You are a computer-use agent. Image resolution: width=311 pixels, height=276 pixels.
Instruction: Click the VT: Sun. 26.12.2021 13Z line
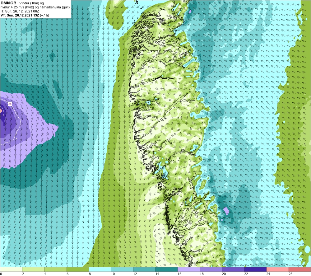tap(25, 15)
